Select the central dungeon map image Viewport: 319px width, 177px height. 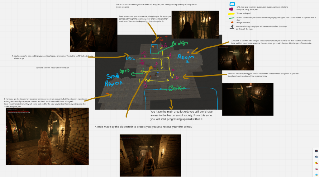coord(158,72)
